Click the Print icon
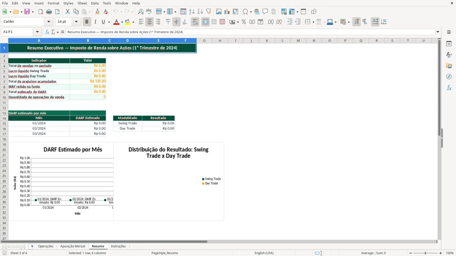Viewport: 456px width, 256px height. tap(49, 12)
